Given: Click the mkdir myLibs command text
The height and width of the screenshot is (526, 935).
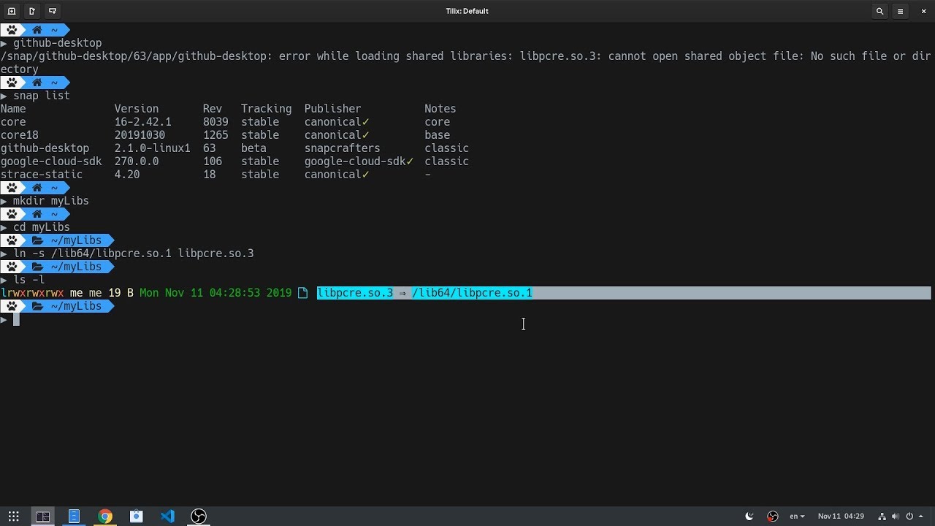Looking at the screenshot, I should tap(51, 201).
